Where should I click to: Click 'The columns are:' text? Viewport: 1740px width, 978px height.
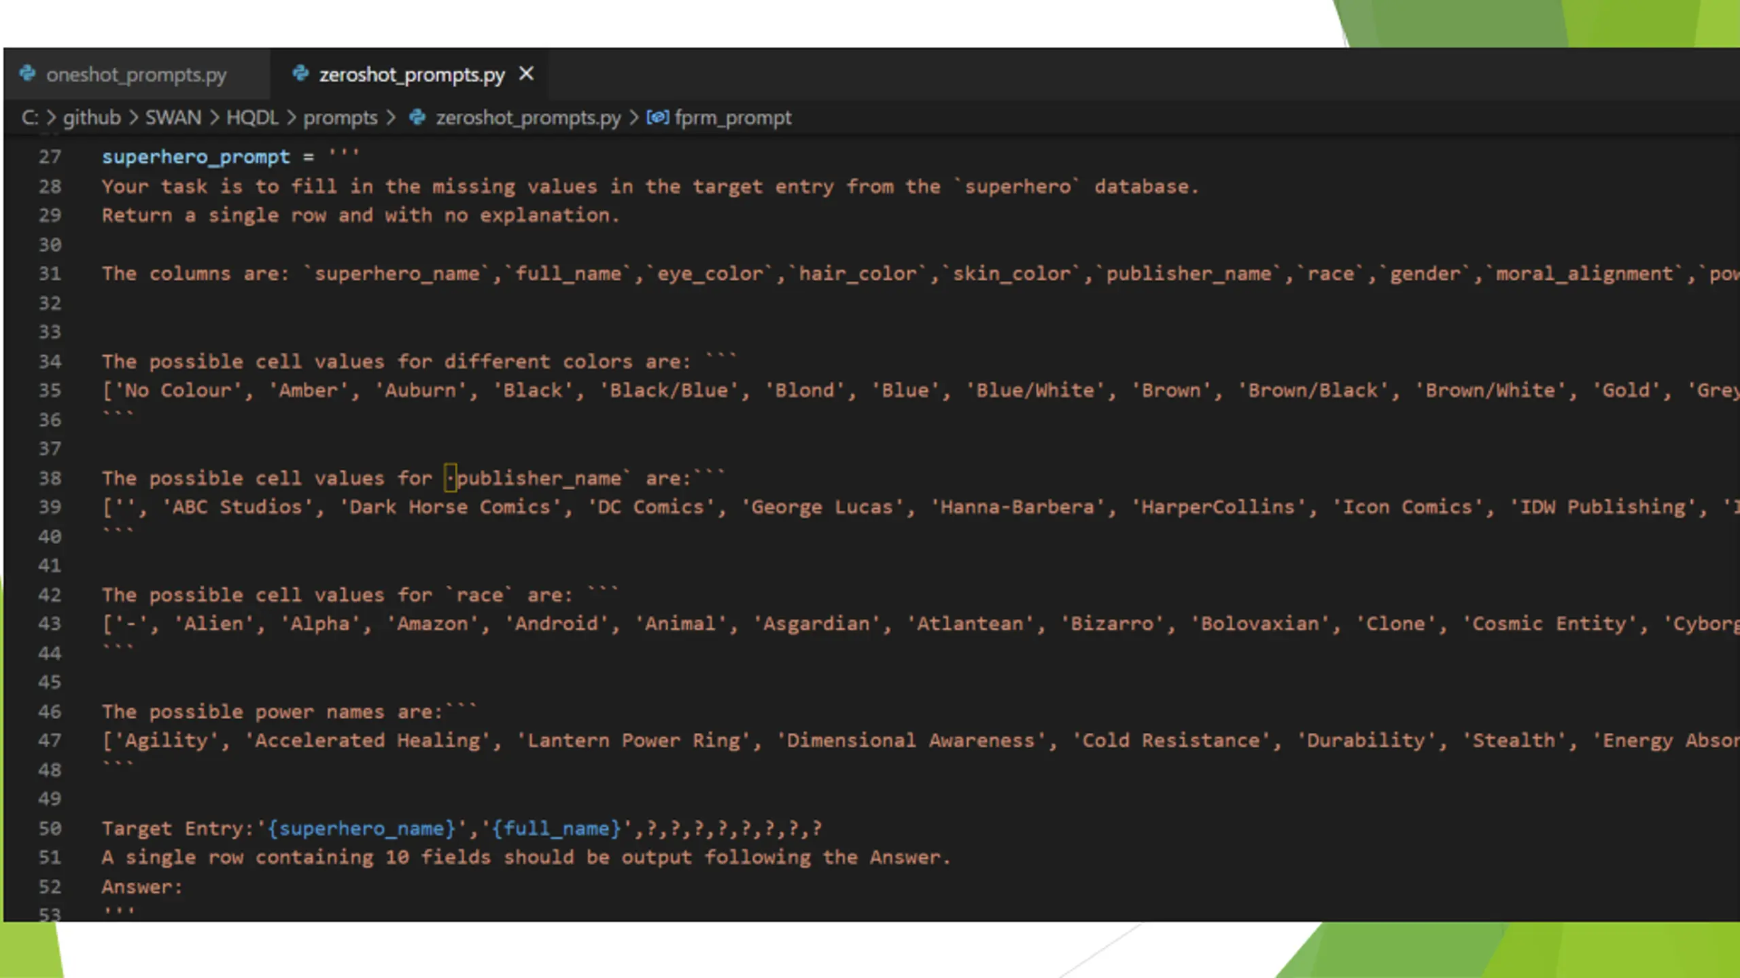click(x=196, y=274)
